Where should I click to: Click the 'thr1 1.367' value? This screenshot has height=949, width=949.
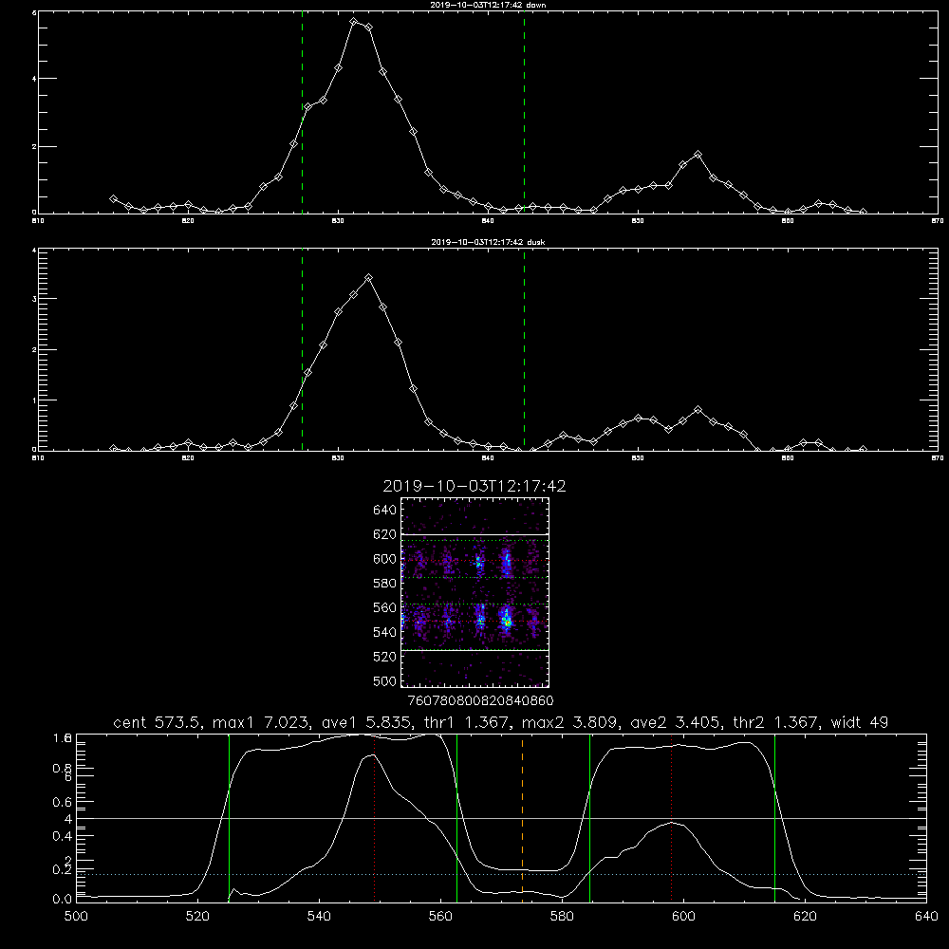[467, 722]
